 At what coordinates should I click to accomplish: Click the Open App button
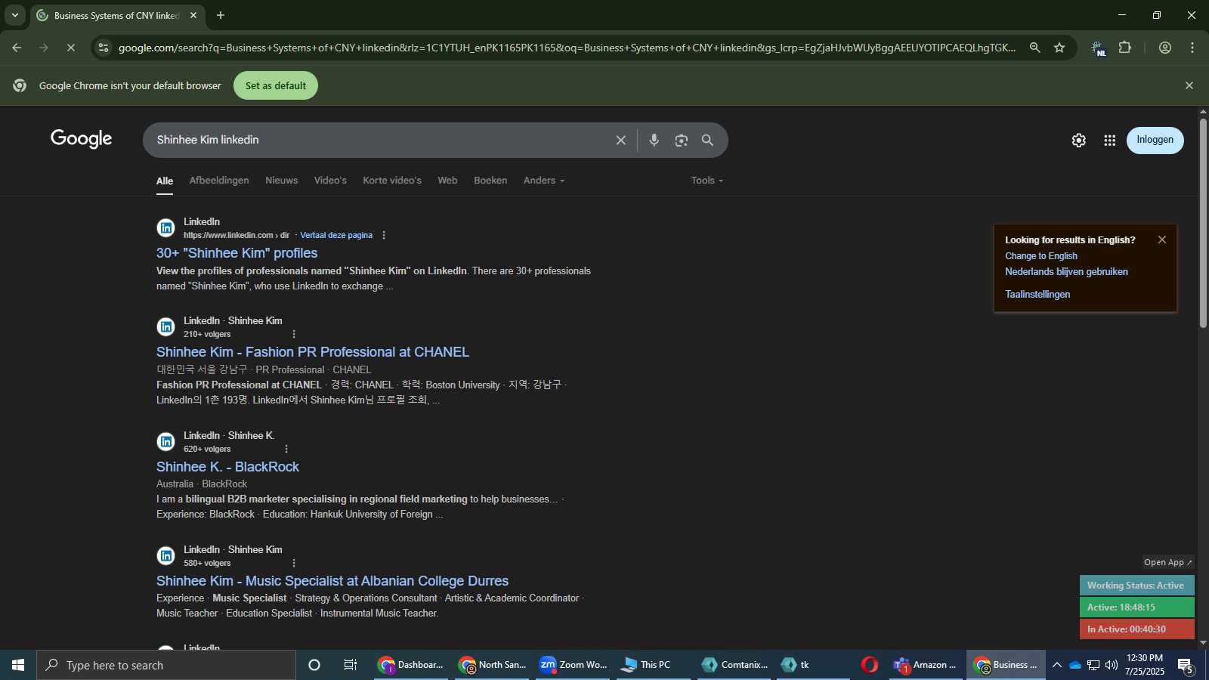click(x=1168, y=562)
